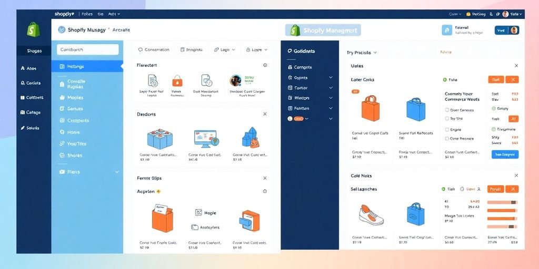This screenshot has height=269, width=539.
Task: Open the orange shopping bag icon in Flarectert
Action: point(177,81)
